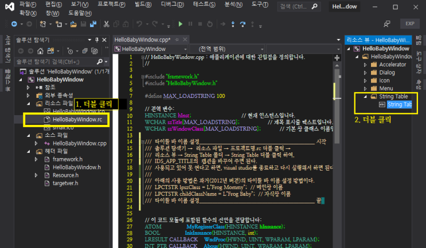Click the search magnifier in Solution Explorer
This screenshot has width=426, height=248.
coord(99,62)
